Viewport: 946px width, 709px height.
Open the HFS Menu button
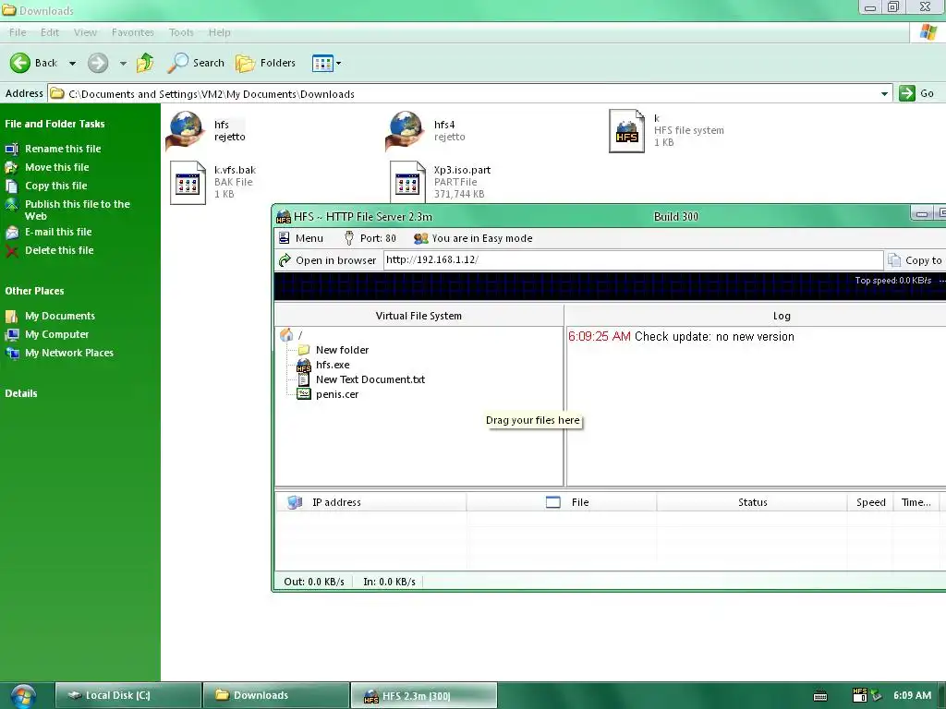point(301,238)
